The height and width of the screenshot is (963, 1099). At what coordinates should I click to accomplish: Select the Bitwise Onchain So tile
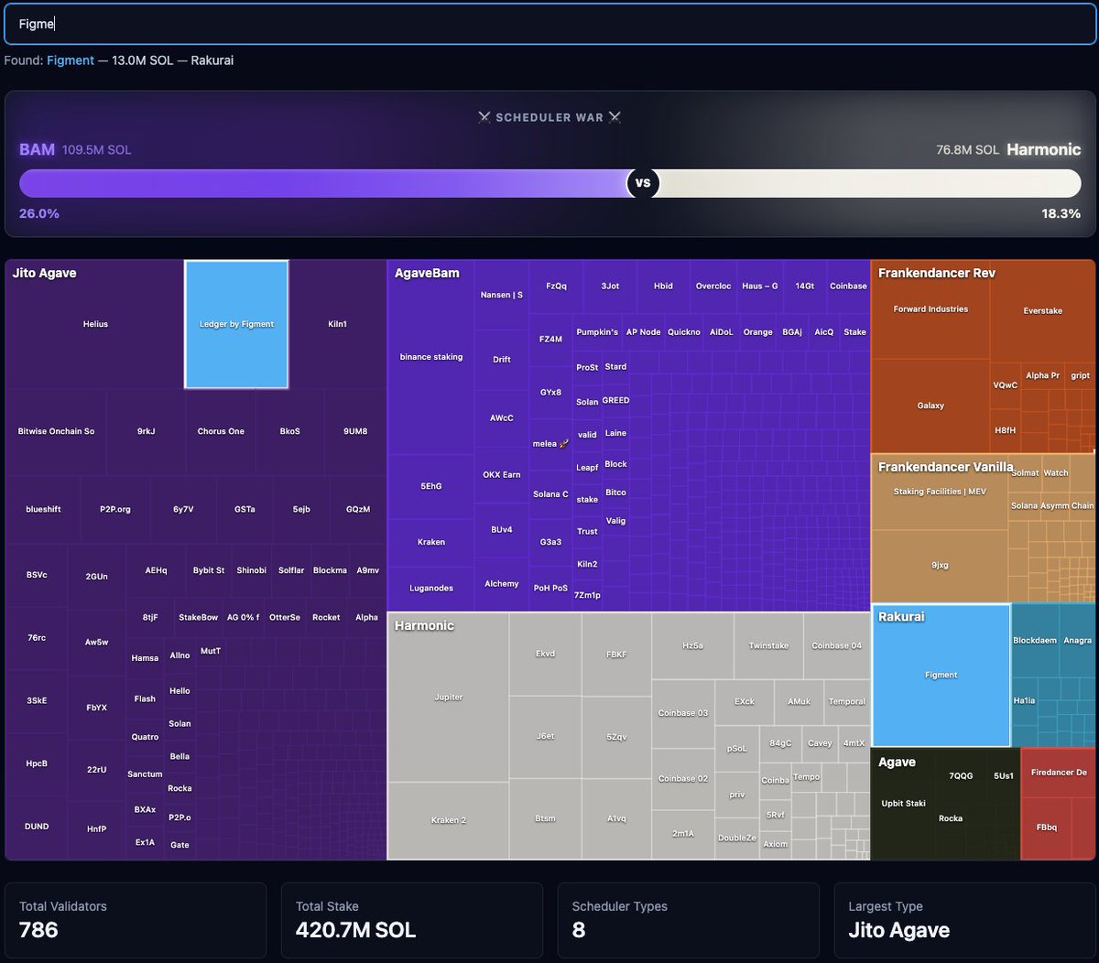[56, 431]
